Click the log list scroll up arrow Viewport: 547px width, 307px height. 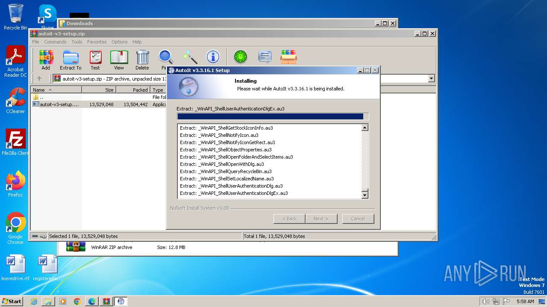pyautogui.click(x=365, y=127)
